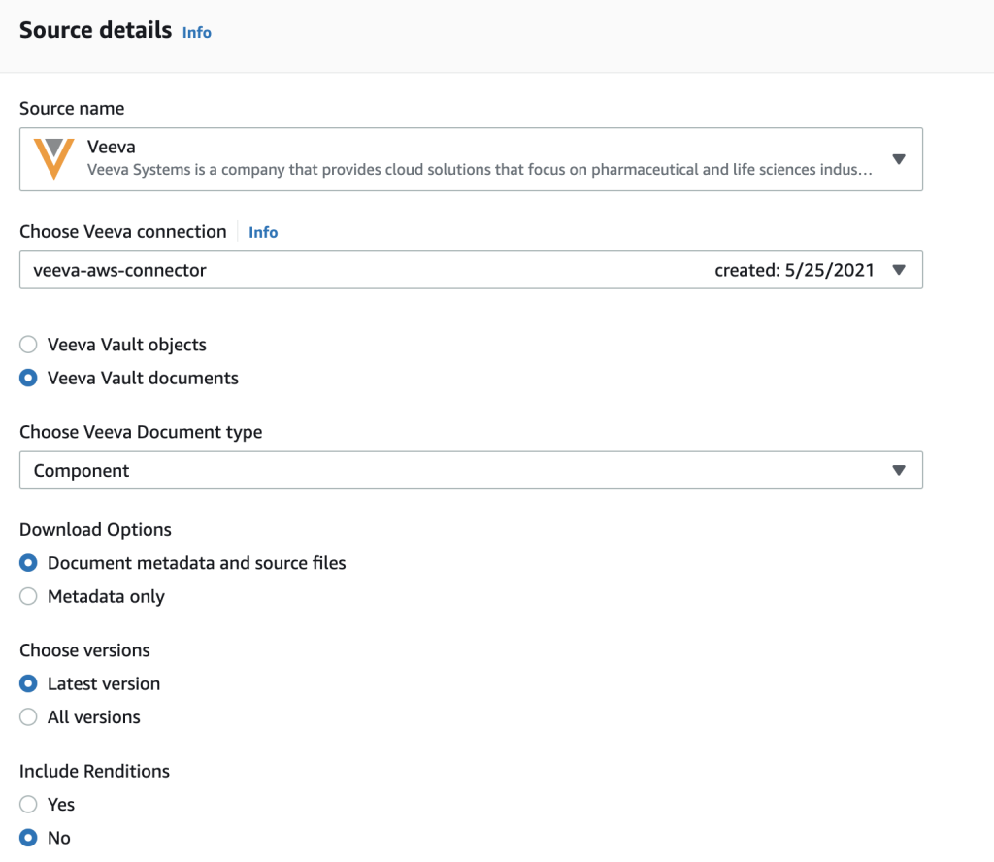The height and width of the screenshot is (862, 994).
Task: Enable Yes for Include Renditions
Action: tap(28, 804)
